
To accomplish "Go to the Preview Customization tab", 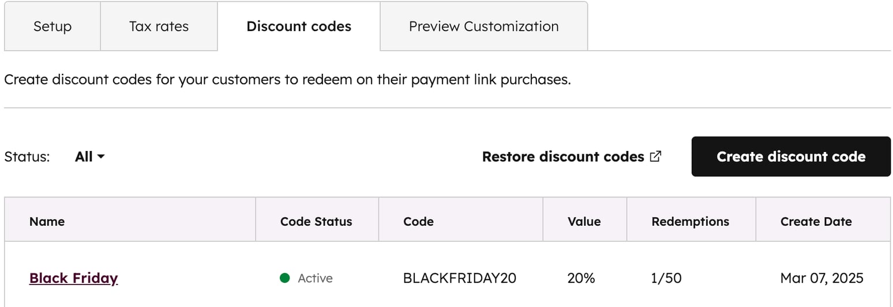I will 483,26.
